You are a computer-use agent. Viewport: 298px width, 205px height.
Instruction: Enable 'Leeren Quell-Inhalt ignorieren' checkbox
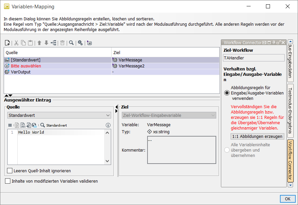click(10, 171)
